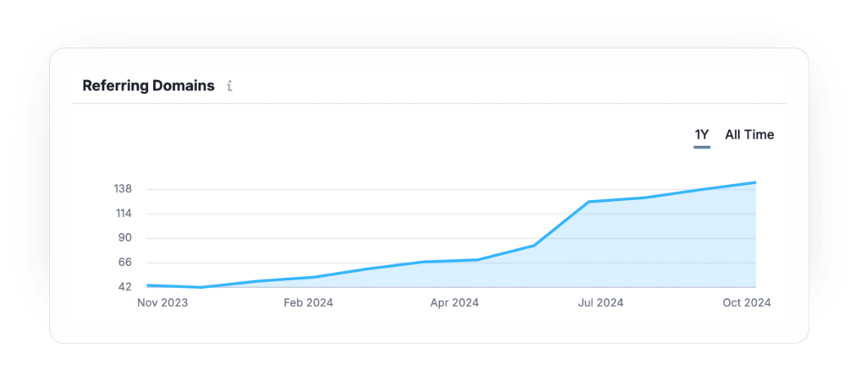Click the Apr 2024 x-axis label
This screenshot has height=385, width=866.
pyautogui.click(x=453, y=303)
